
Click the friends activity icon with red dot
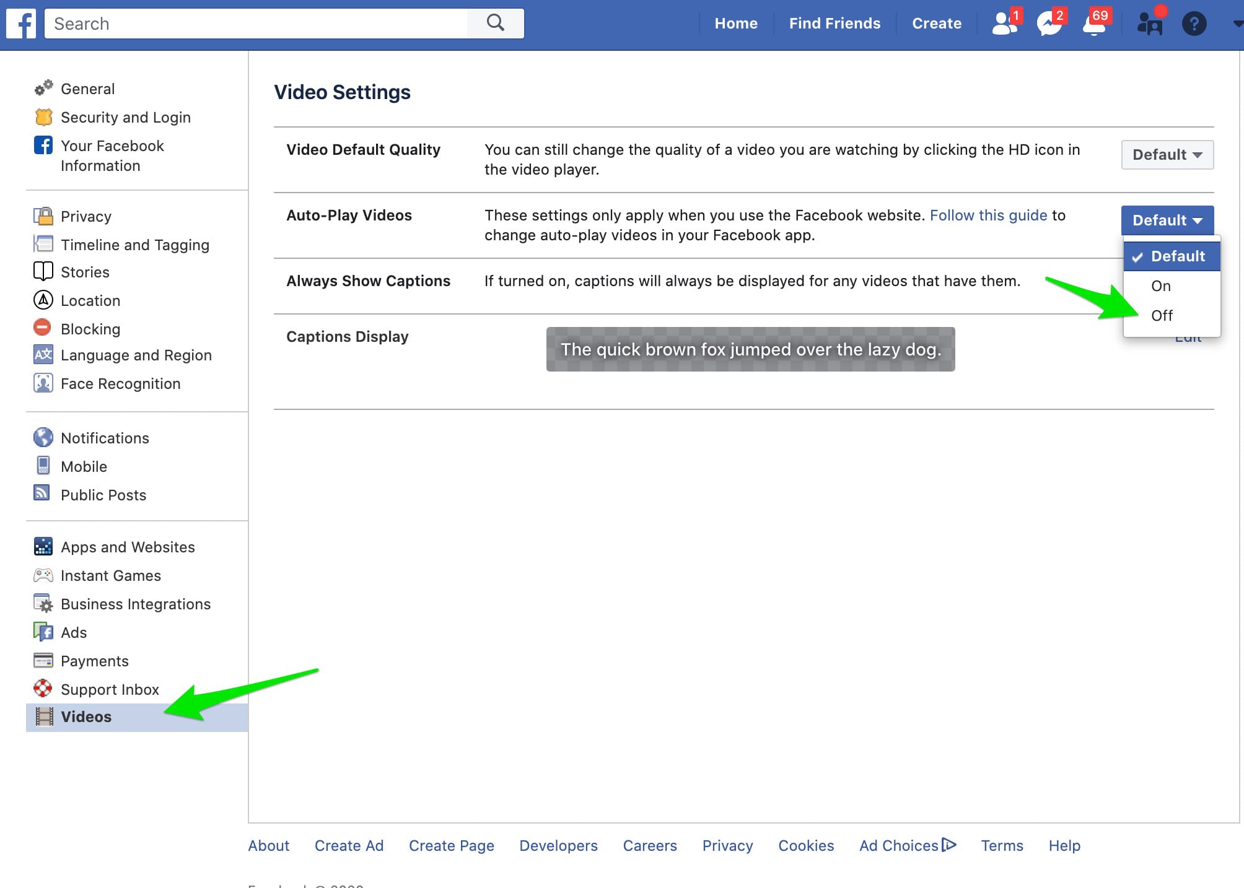[1150, 24]
